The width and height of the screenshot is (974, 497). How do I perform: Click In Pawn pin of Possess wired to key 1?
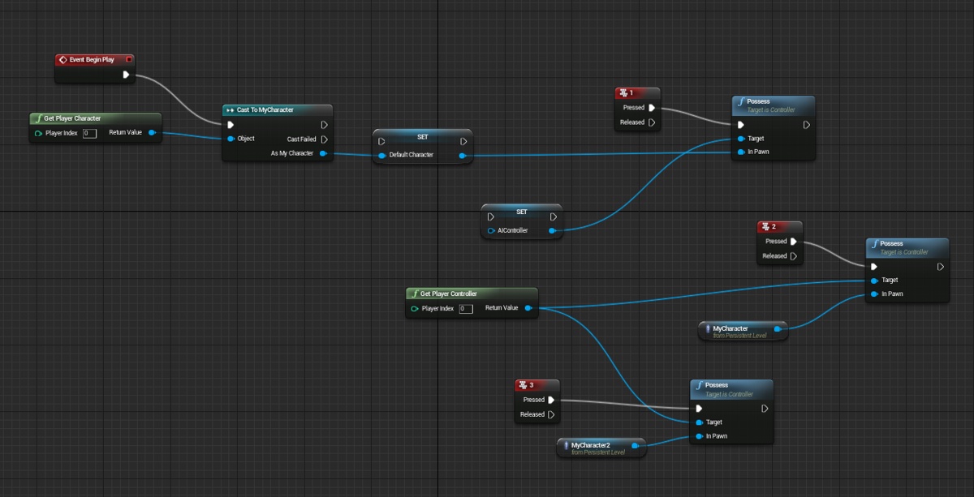tap(740, 152)
